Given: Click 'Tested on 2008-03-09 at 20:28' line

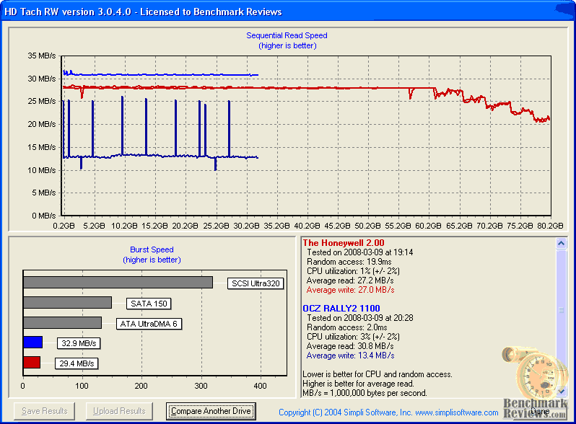Looking at the screenshot, I should click(359, 318).
